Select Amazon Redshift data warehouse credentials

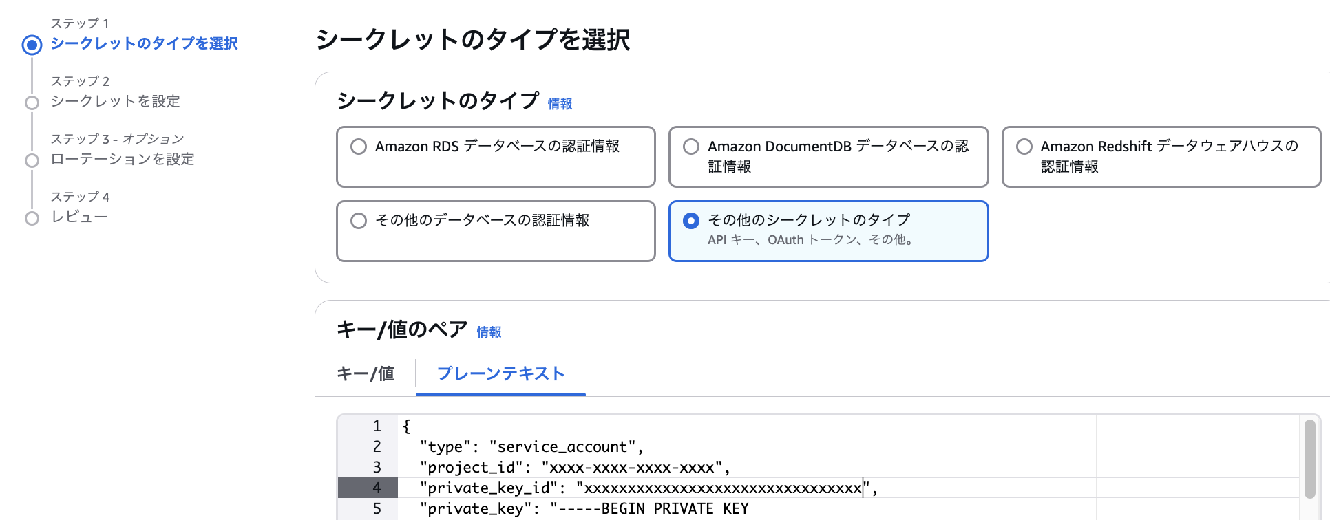coord(1024,147)
